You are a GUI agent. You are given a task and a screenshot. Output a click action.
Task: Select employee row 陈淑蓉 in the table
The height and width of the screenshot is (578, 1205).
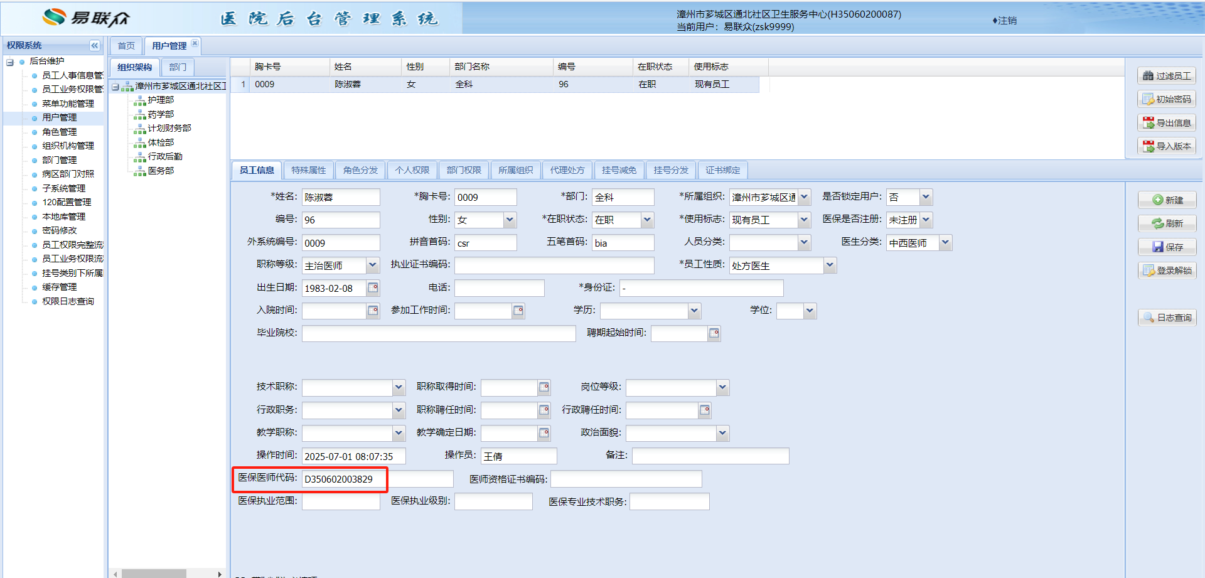[495, 84]
